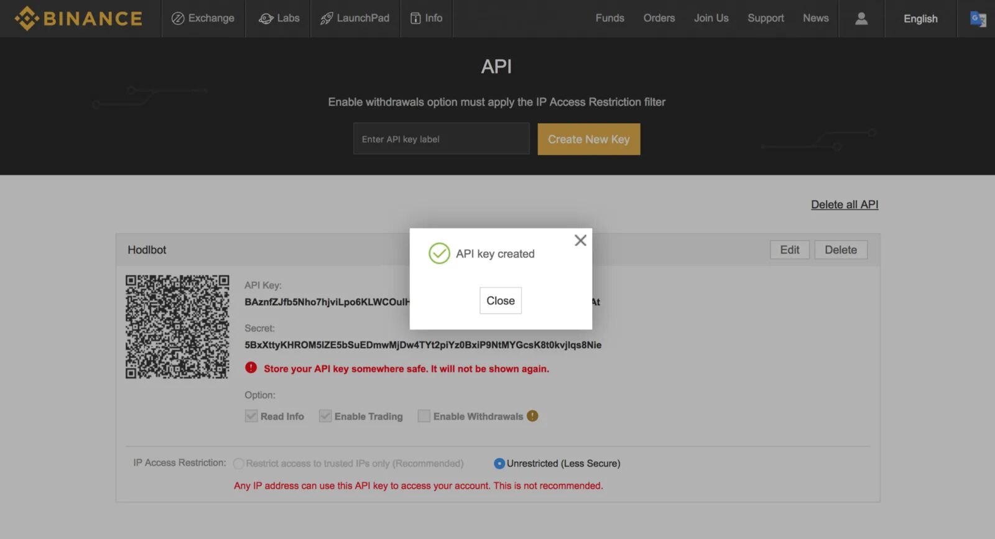Select Unrestricted (Less Secure) radio option

point(499,463)
